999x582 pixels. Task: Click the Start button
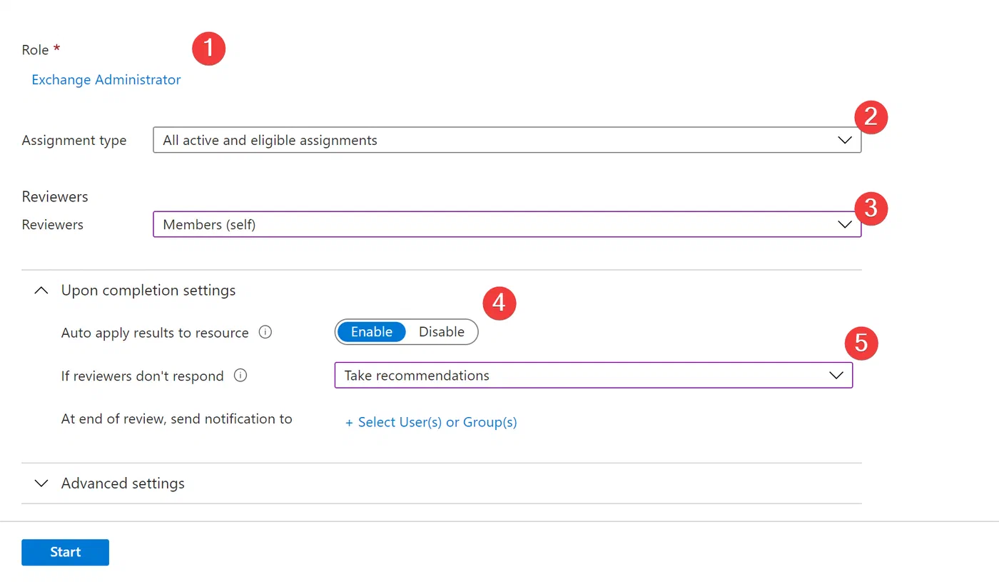point(65,552)
